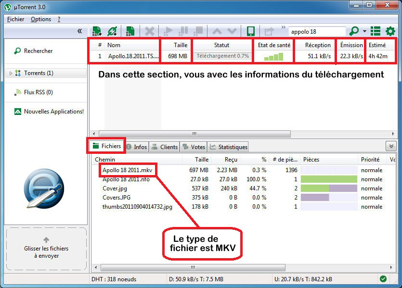Switch to the Clients tab
This screenshot has height=288, width=402.
[165, 147]
